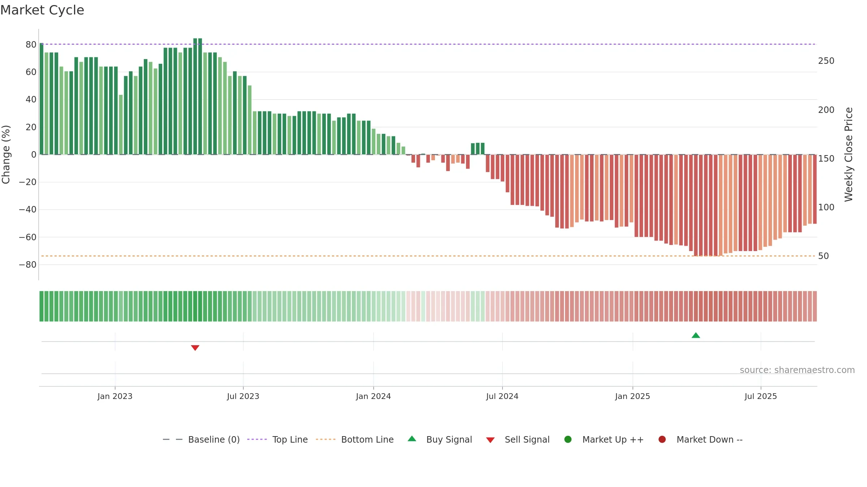
Task: Toggle the Buy Signal legend entry
Action: point(440,439)
